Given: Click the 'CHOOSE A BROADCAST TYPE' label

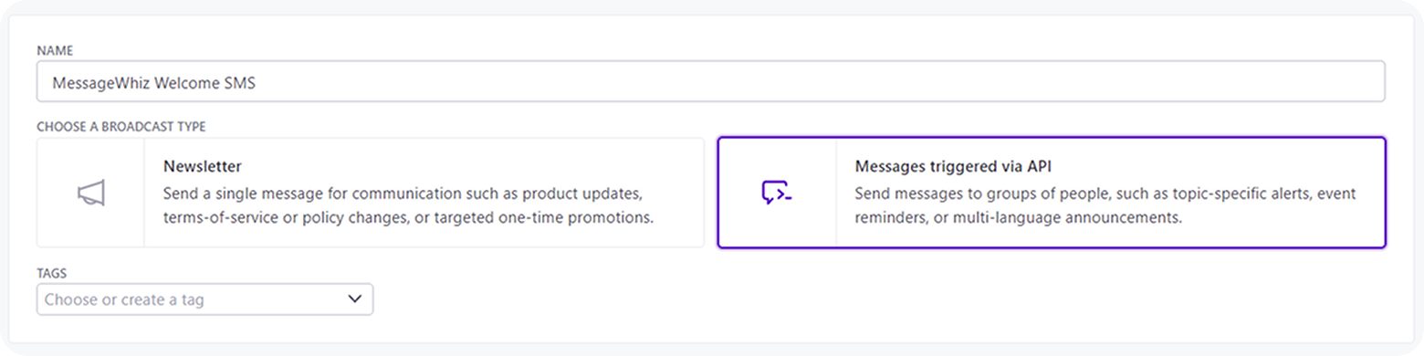Looking at the screenshot, I should [120, 126].
